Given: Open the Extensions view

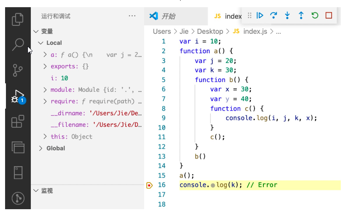Looking at the screenshot, I should coord(18,121).
